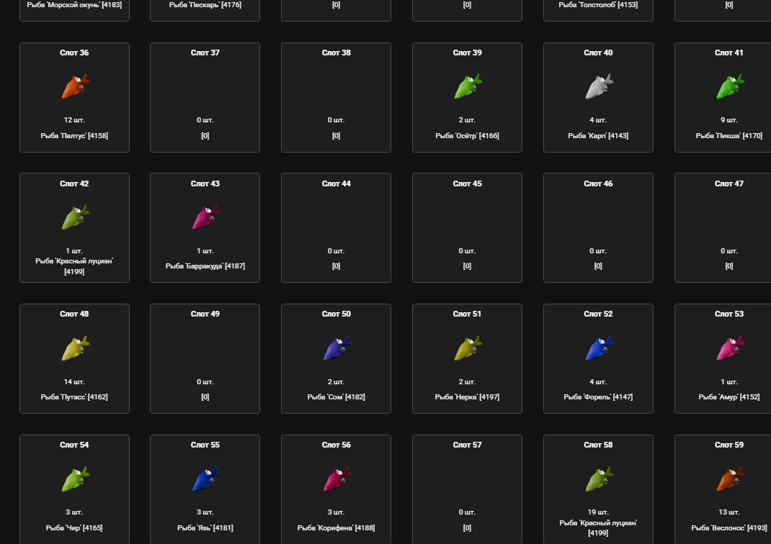Select the pink Барракуда fish icon in Слот 43
771x544 pixels.
click(206, 217)
